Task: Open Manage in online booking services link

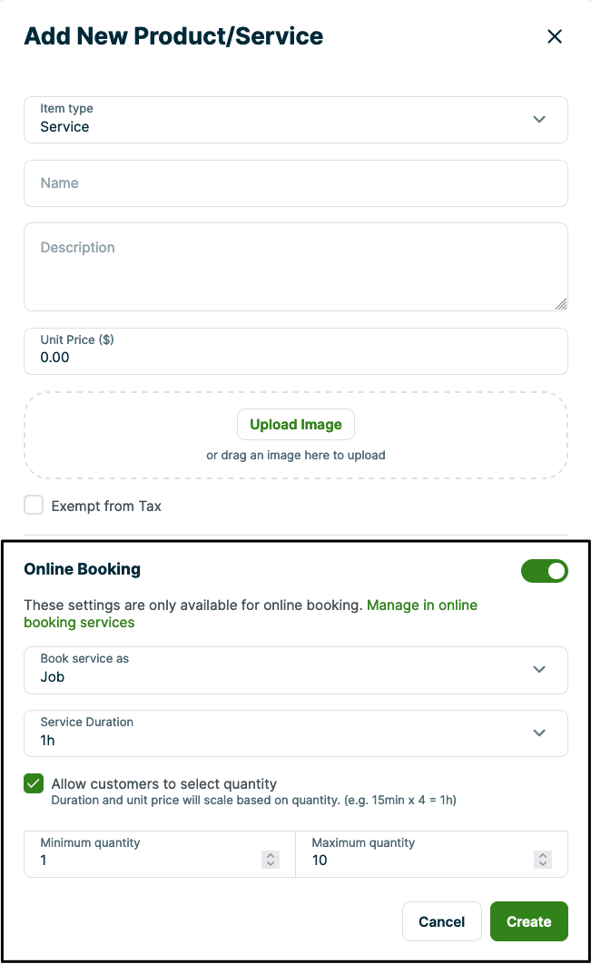Action: click(x=421, y=605)
